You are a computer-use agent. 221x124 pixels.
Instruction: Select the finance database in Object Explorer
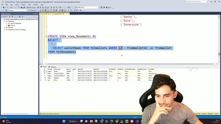click(x=12, y=25)
